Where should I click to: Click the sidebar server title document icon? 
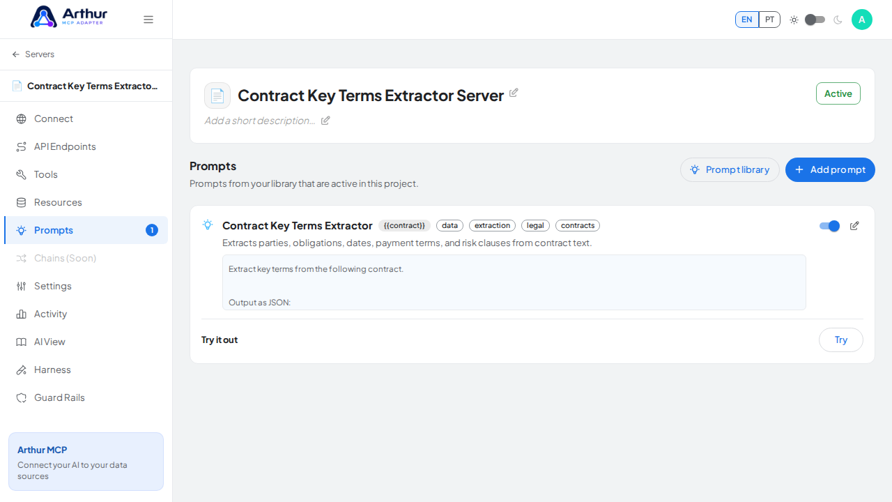(x=17, y=86)
